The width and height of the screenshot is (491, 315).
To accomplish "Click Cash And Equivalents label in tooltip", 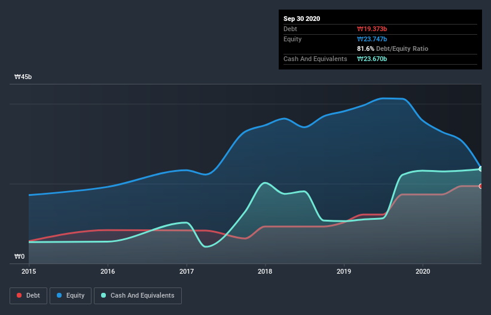I will 315,59.
